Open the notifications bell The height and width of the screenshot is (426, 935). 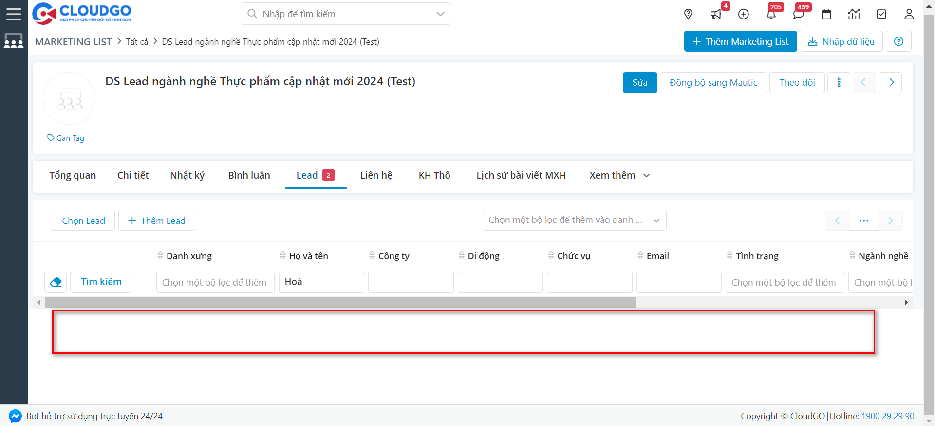[x=771, y=14]
